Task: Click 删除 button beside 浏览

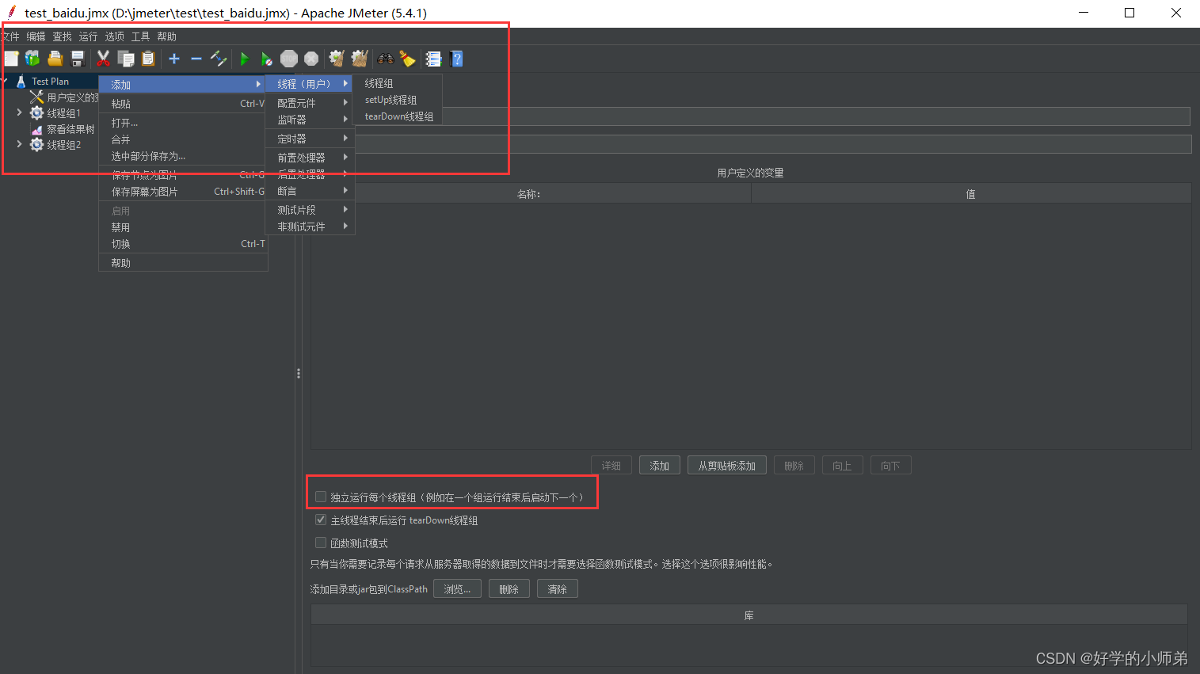Action: pos(509,589)
